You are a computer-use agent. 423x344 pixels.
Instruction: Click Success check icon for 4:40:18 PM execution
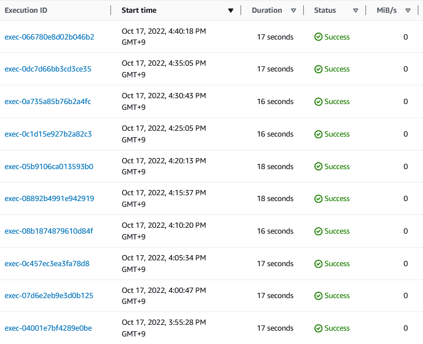318,37
